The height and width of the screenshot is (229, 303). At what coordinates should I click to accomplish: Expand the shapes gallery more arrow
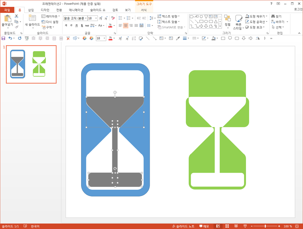point(220,26)
